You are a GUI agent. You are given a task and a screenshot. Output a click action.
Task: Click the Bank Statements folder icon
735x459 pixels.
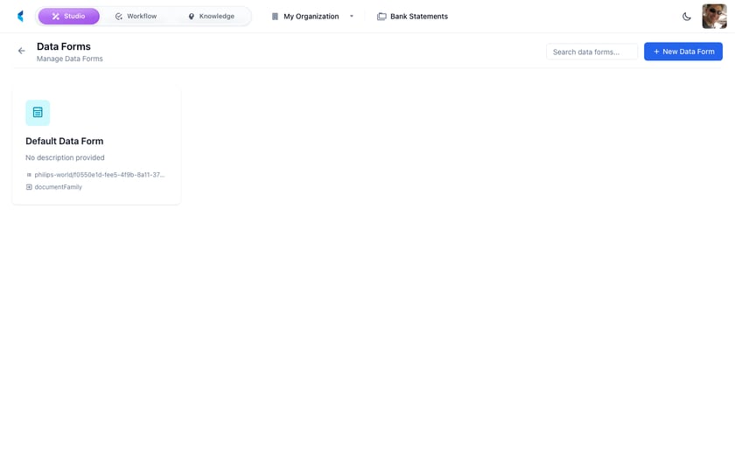pyautogui.click(x=382, y=17)
